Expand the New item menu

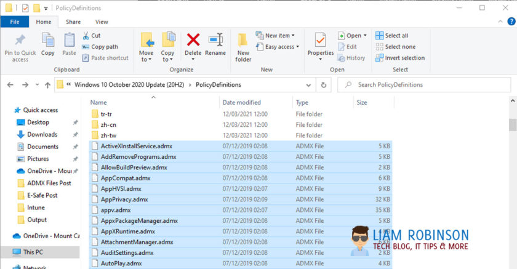click(x=275, y=36)
